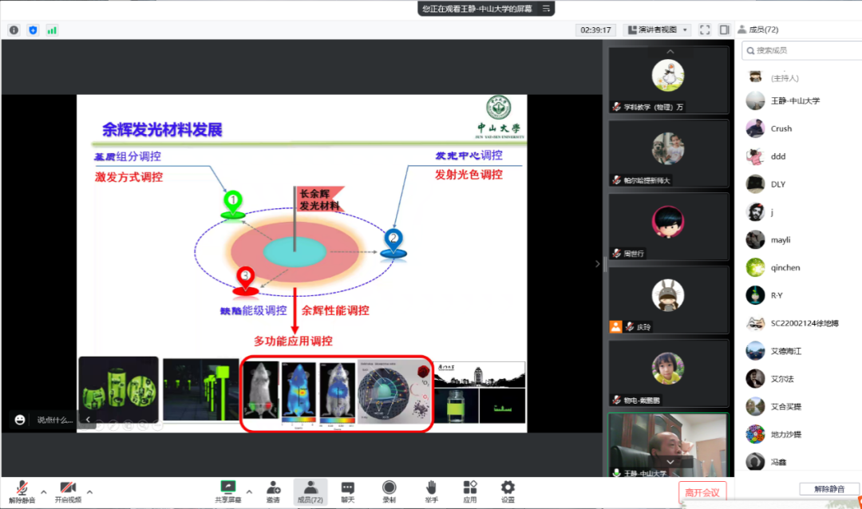Start recording with the 录制 button

tap(389, 491)
